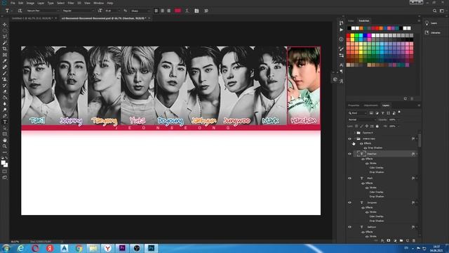Expand the top group folder in Layers
This screenshot has width=449, height=253.
[x=355, y=133]
